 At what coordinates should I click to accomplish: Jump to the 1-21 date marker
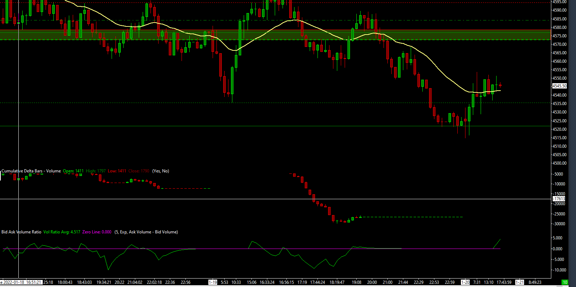click(519, 282)
